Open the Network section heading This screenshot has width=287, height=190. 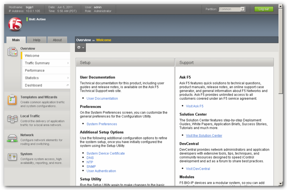tap(27, 135)
